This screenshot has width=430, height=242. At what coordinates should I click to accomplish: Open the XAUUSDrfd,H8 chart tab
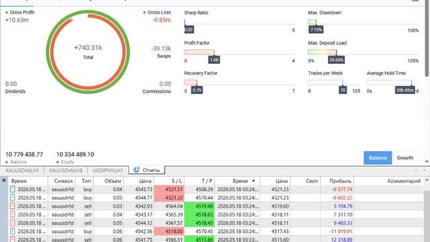pyautogui.click(x=66, y=170)
